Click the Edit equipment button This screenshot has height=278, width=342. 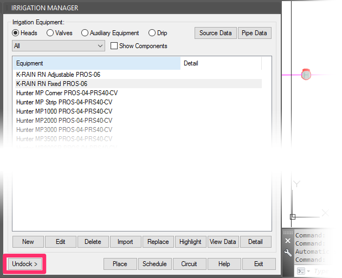[x=60, y=242]
